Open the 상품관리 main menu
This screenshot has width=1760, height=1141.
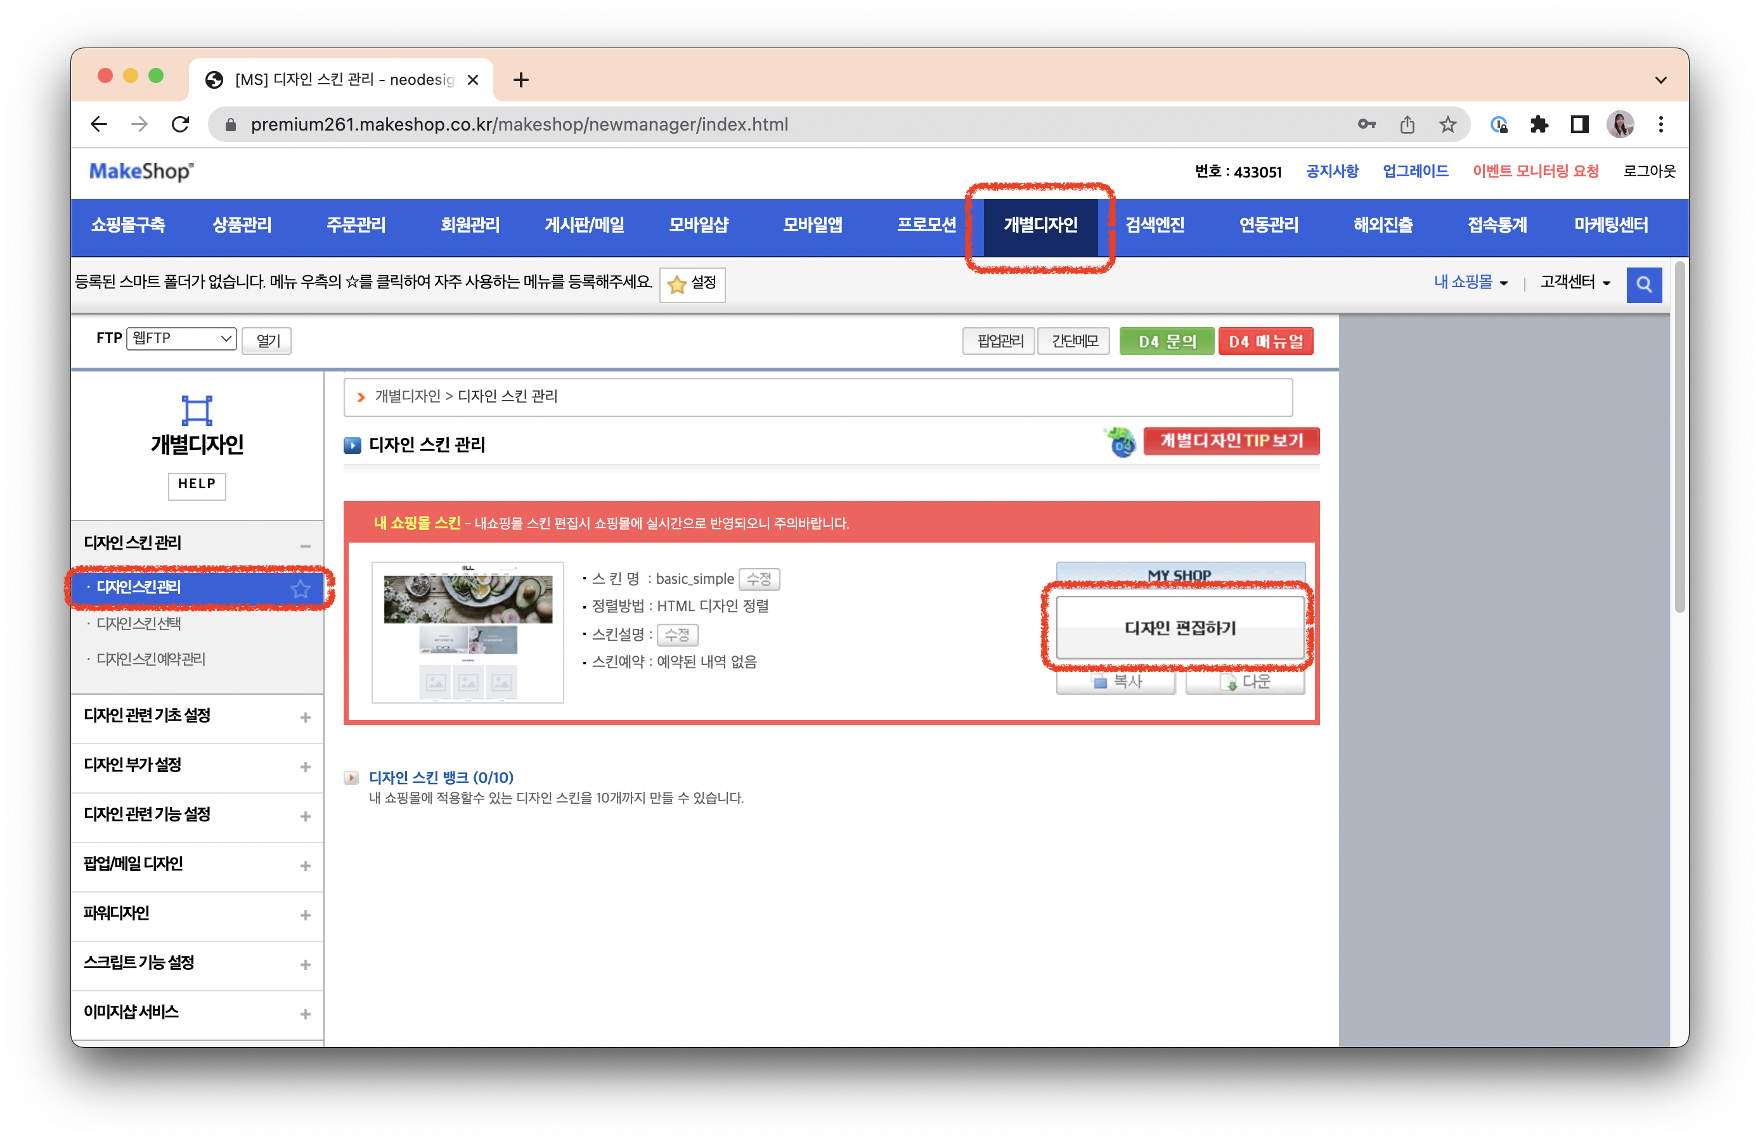coord(242,225)
